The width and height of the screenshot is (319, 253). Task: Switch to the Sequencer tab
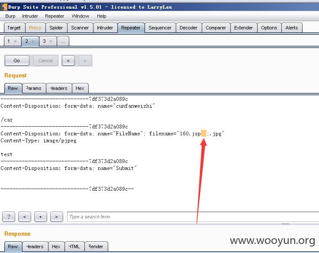[160, 28]
